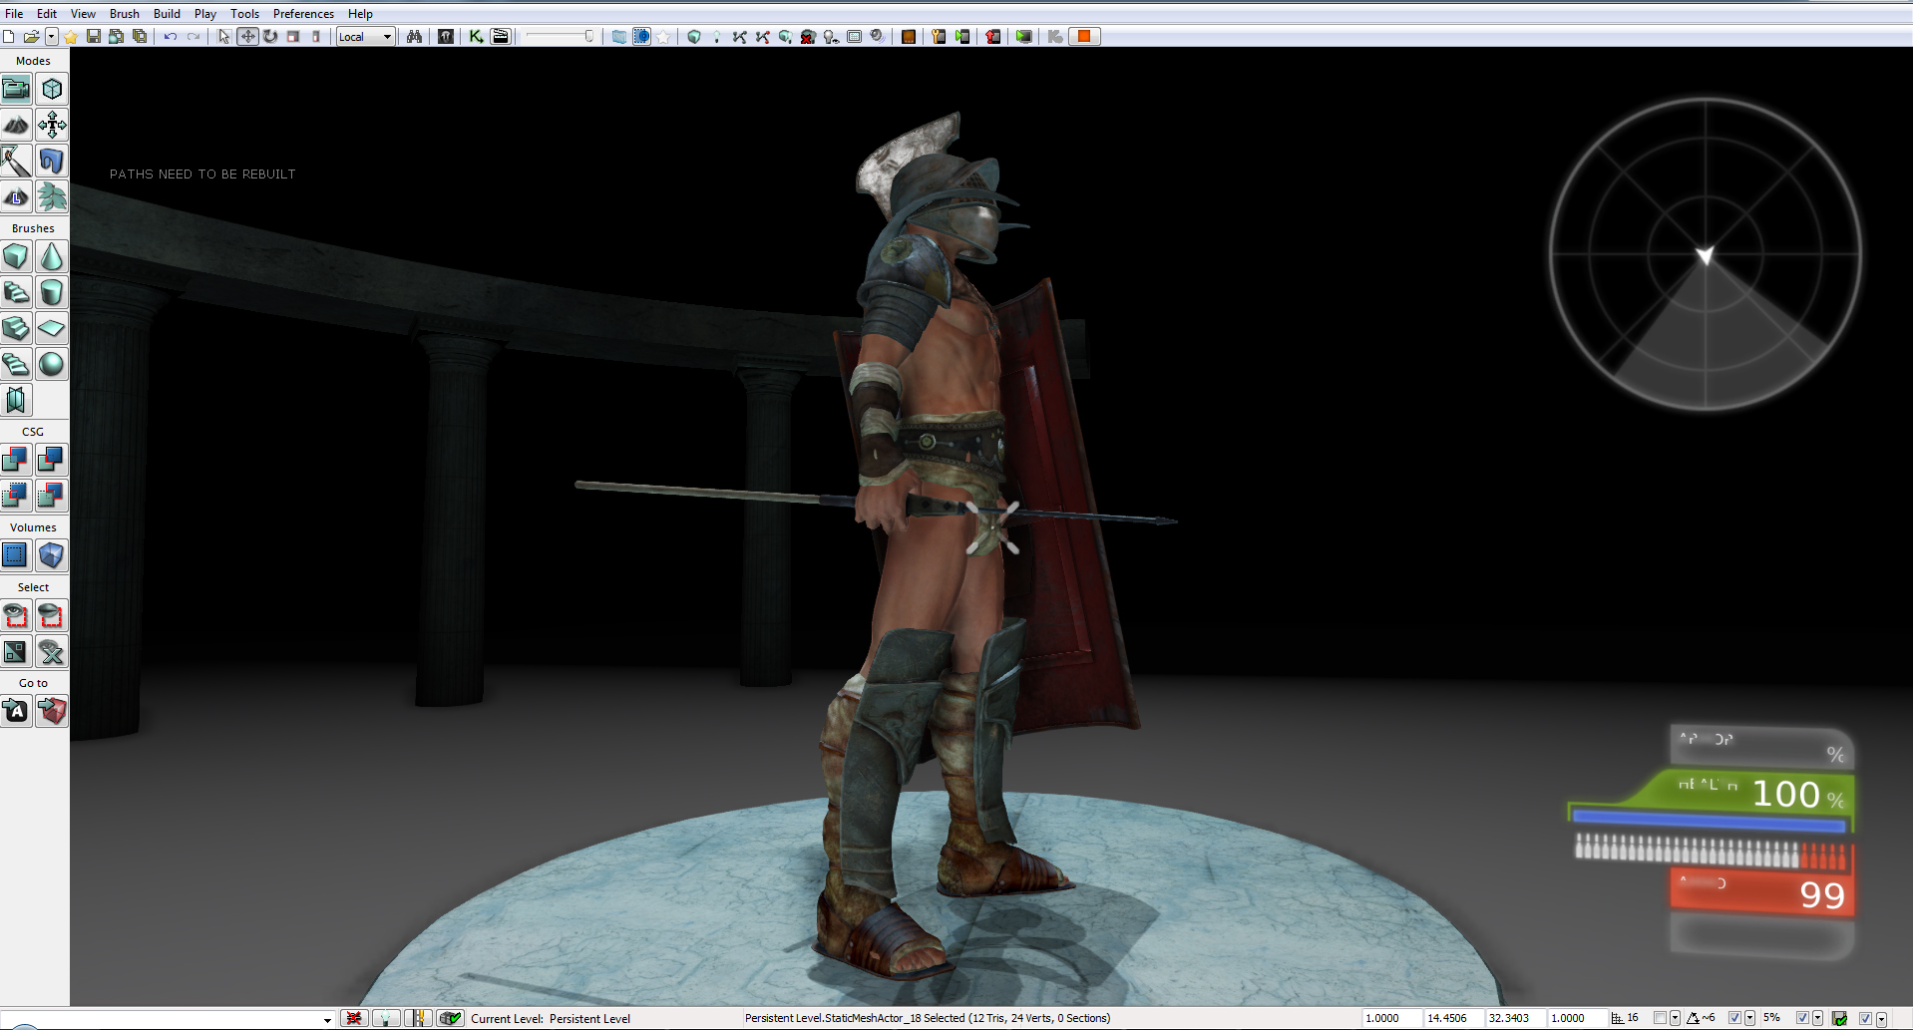Open the Tools menu
The height and width of the screenshot is (1030, 1915).
pyautogui.click(x=244, y=14)
